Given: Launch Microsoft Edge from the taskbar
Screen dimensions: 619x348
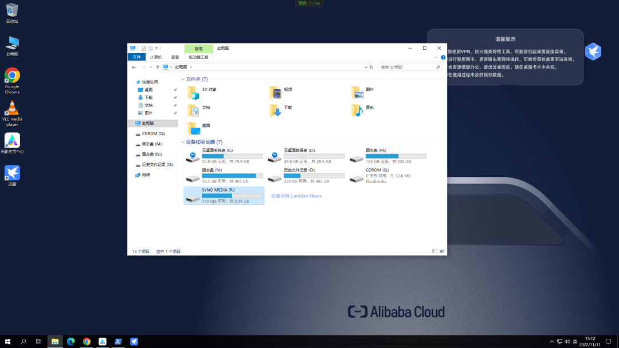Looking at the screenshot, I should pos(70,342).
